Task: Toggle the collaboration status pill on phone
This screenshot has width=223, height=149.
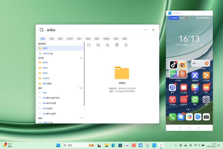Action: point(174,18)
